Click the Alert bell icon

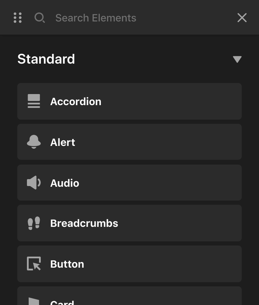(34, 142)
